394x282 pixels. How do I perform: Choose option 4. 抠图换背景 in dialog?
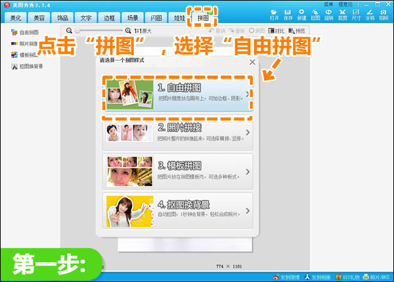tap(177, 211)
